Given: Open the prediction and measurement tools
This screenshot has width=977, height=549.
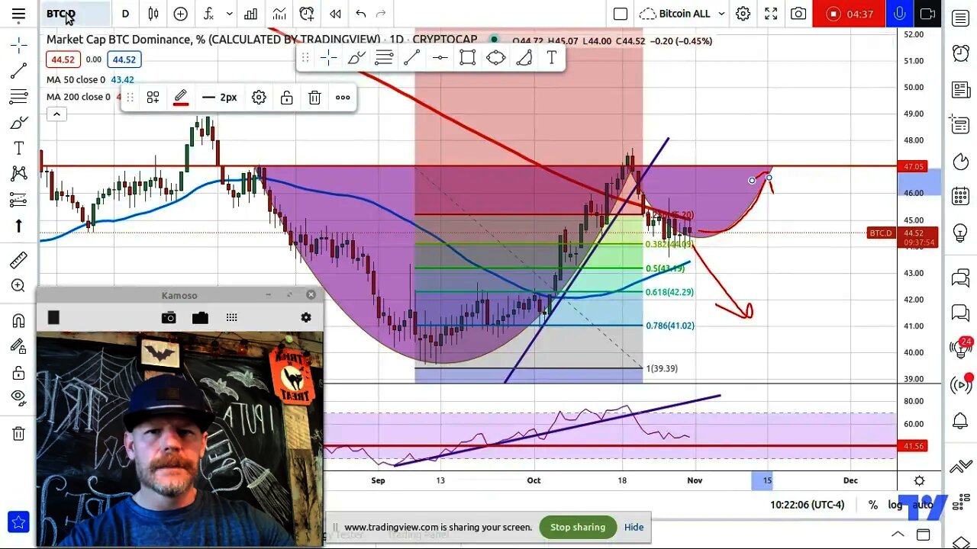Looking at the screenshot, I should click(19, 200).
